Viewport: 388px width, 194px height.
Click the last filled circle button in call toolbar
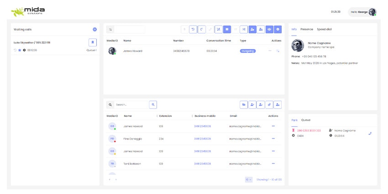click(x=278, y=30)
